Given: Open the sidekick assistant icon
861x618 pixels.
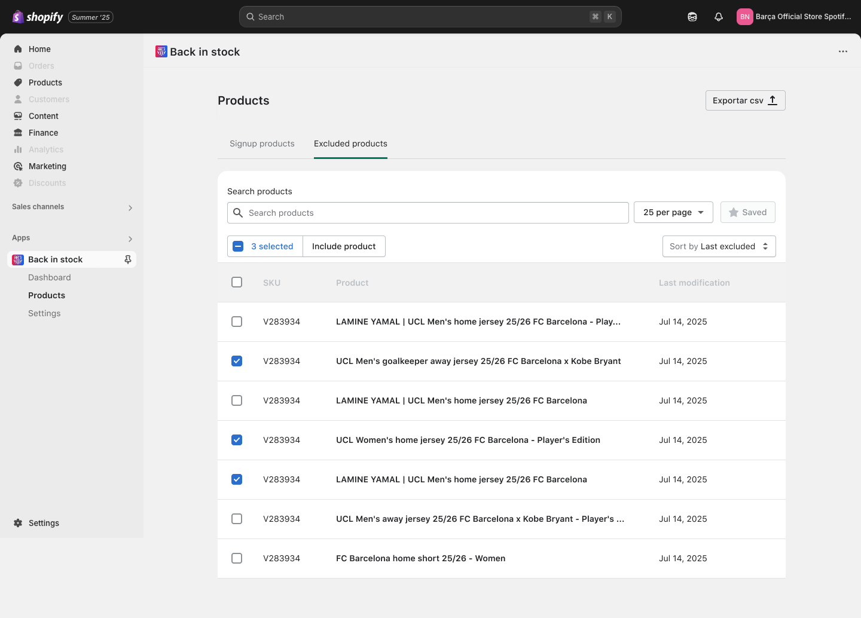Looking at the screenshot, I should pos(692,17).
